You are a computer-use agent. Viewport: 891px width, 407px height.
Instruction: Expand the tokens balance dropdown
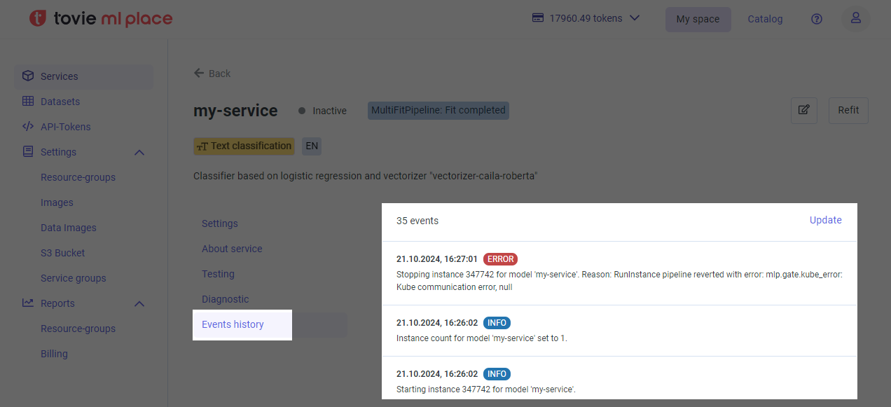635,18
